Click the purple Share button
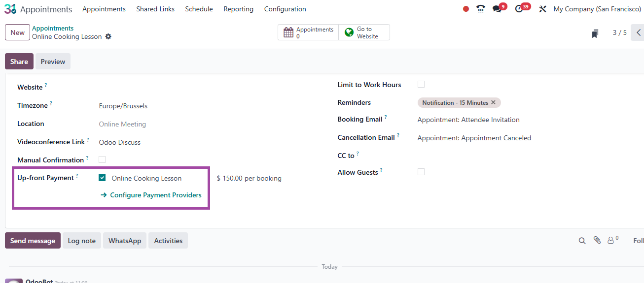 click(19, 62)
